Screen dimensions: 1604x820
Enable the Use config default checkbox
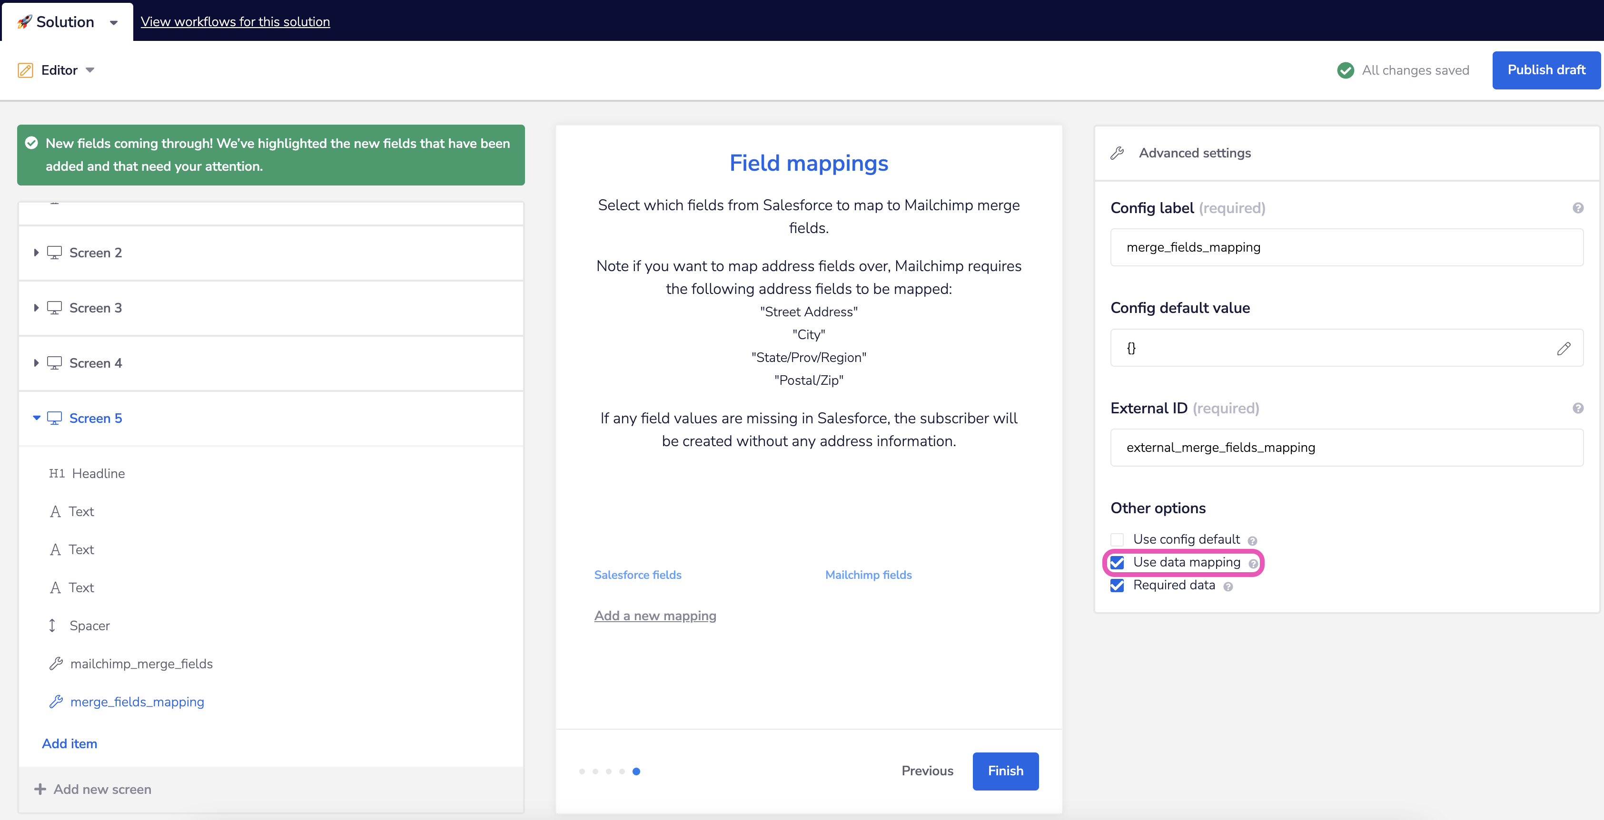coord(1117,539)
